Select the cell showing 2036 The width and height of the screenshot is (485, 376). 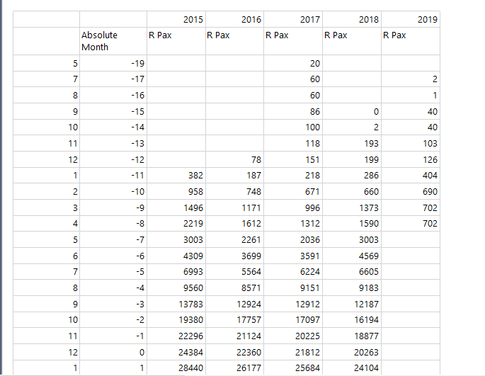(x=293, y=240)
